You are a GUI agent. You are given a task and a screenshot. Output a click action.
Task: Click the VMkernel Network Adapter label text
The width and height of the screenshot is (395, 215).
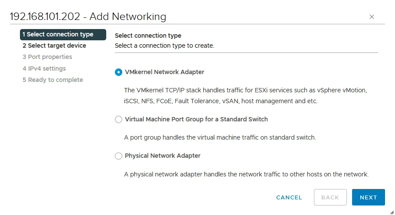164,72
